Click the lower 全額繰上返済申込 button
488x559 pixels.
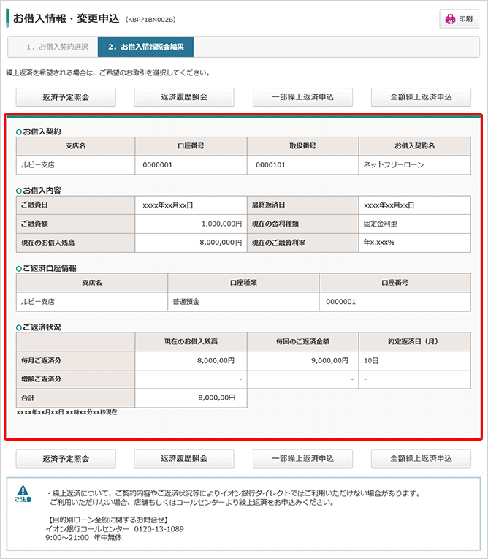(x=421, y=458)
